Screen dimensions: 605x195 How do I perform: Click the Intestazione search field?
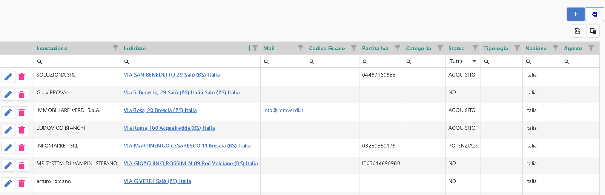[x=79, y=61]
